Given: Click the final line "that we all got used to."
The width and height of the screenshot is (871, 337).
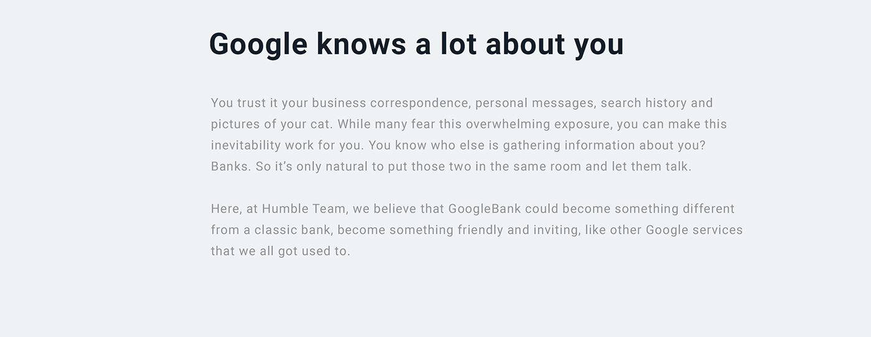Looking at the screenshot, I should (281, 251).
